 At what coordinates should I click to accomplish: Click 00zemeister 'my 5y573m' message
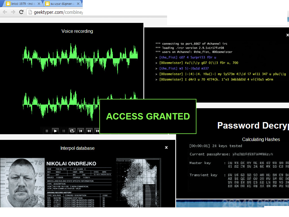click(x=221, y=74)
